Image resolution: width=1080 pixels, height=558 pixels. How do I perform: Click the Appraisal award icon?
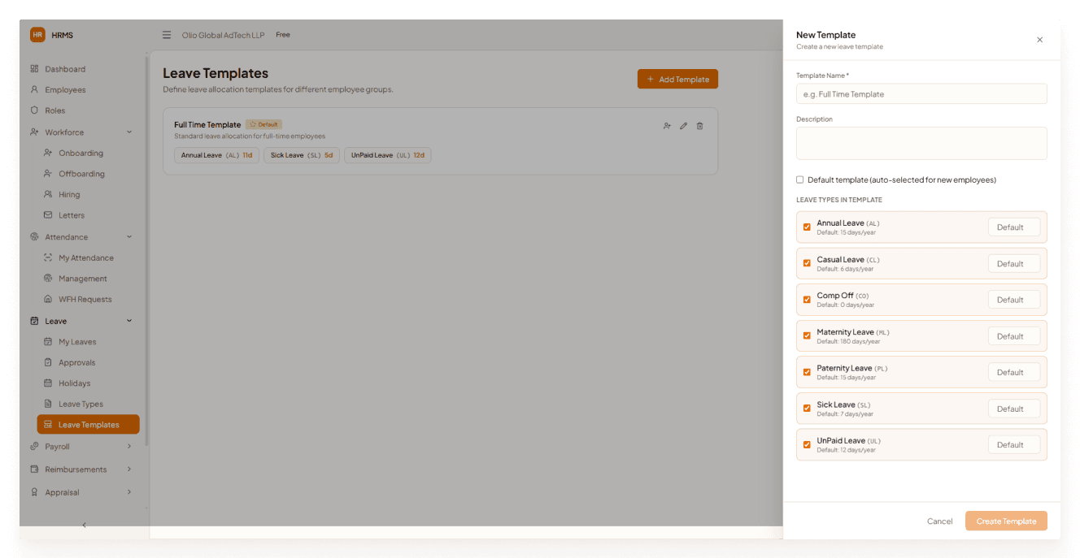click(x=34, y=492)
